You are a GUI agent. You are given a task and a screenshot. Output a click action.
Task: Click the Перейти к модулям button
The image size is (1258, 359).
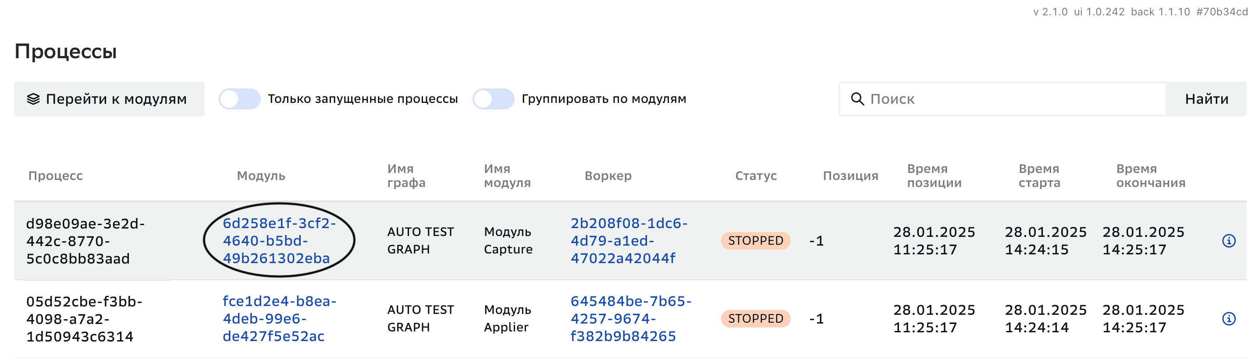point(110,99)
